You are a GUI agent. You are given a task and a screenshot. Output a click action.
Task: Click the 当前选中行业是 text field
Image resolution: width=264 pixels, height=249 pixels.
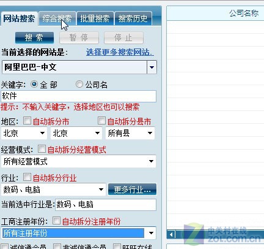coord(106,205)
